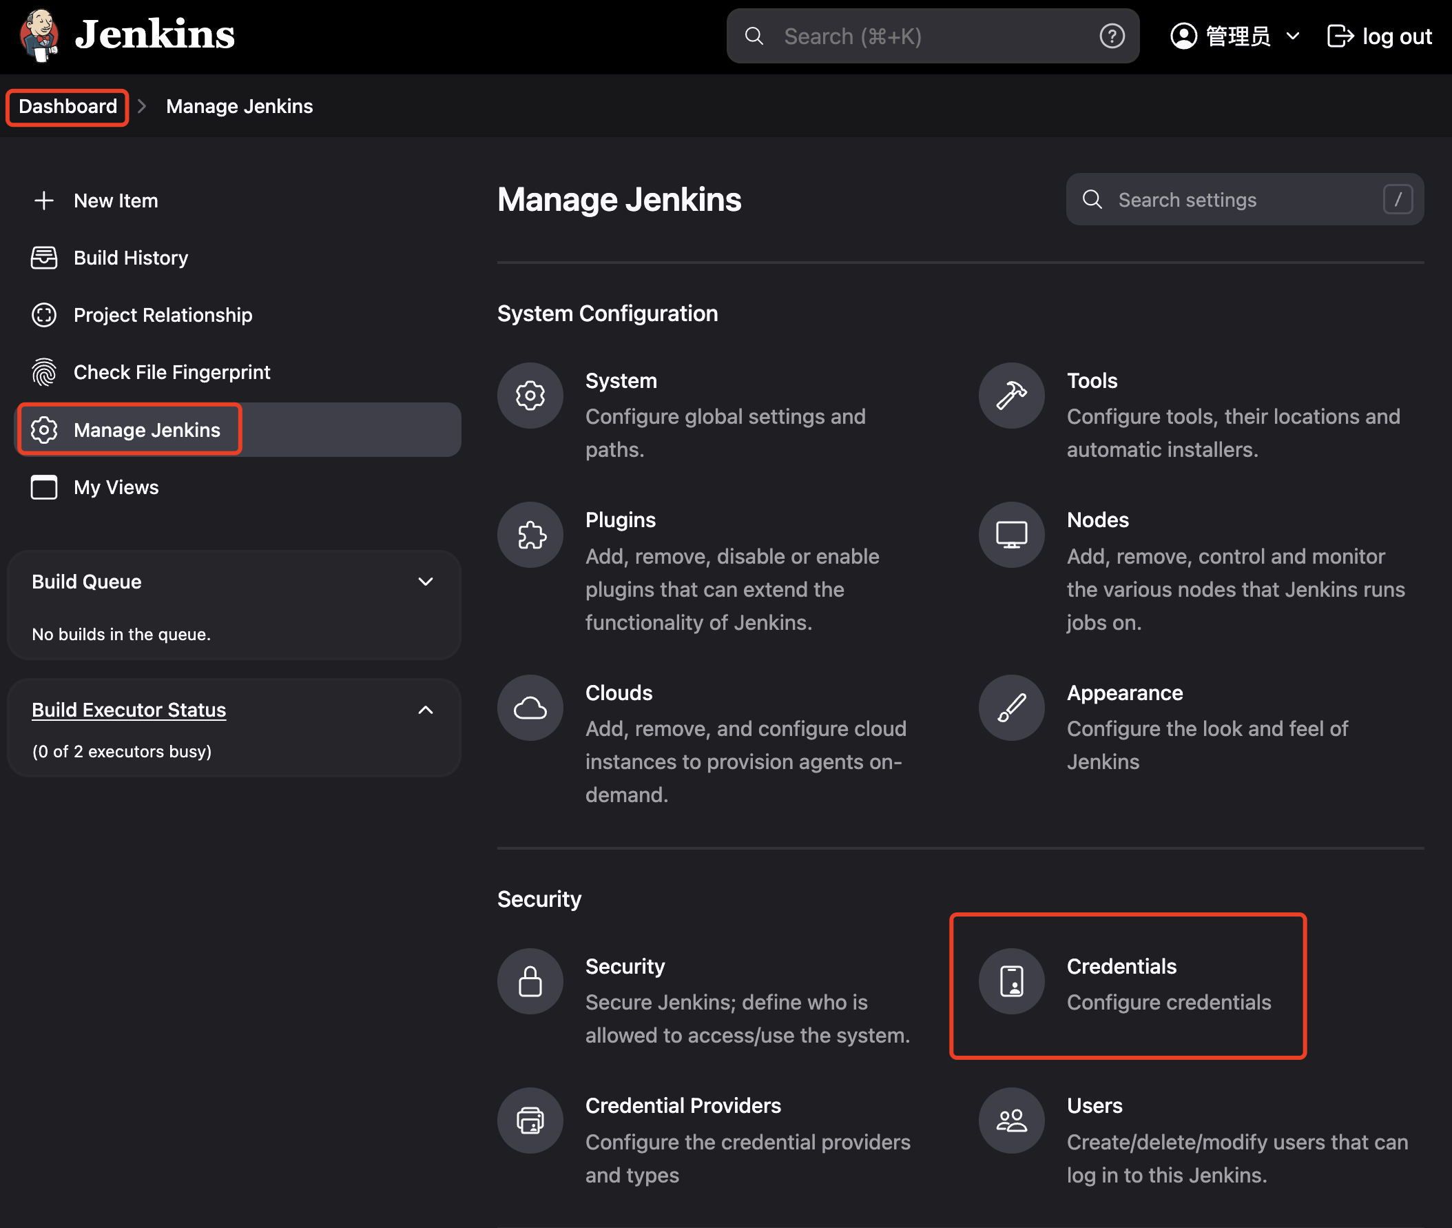Click the Nodes monitor icon
This screenshot has height=1228, width=1452.
(1011, 535)
